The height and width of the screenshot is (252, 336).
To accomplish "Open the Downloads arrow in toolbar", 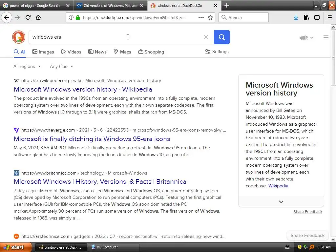I will tap(296, 17).
